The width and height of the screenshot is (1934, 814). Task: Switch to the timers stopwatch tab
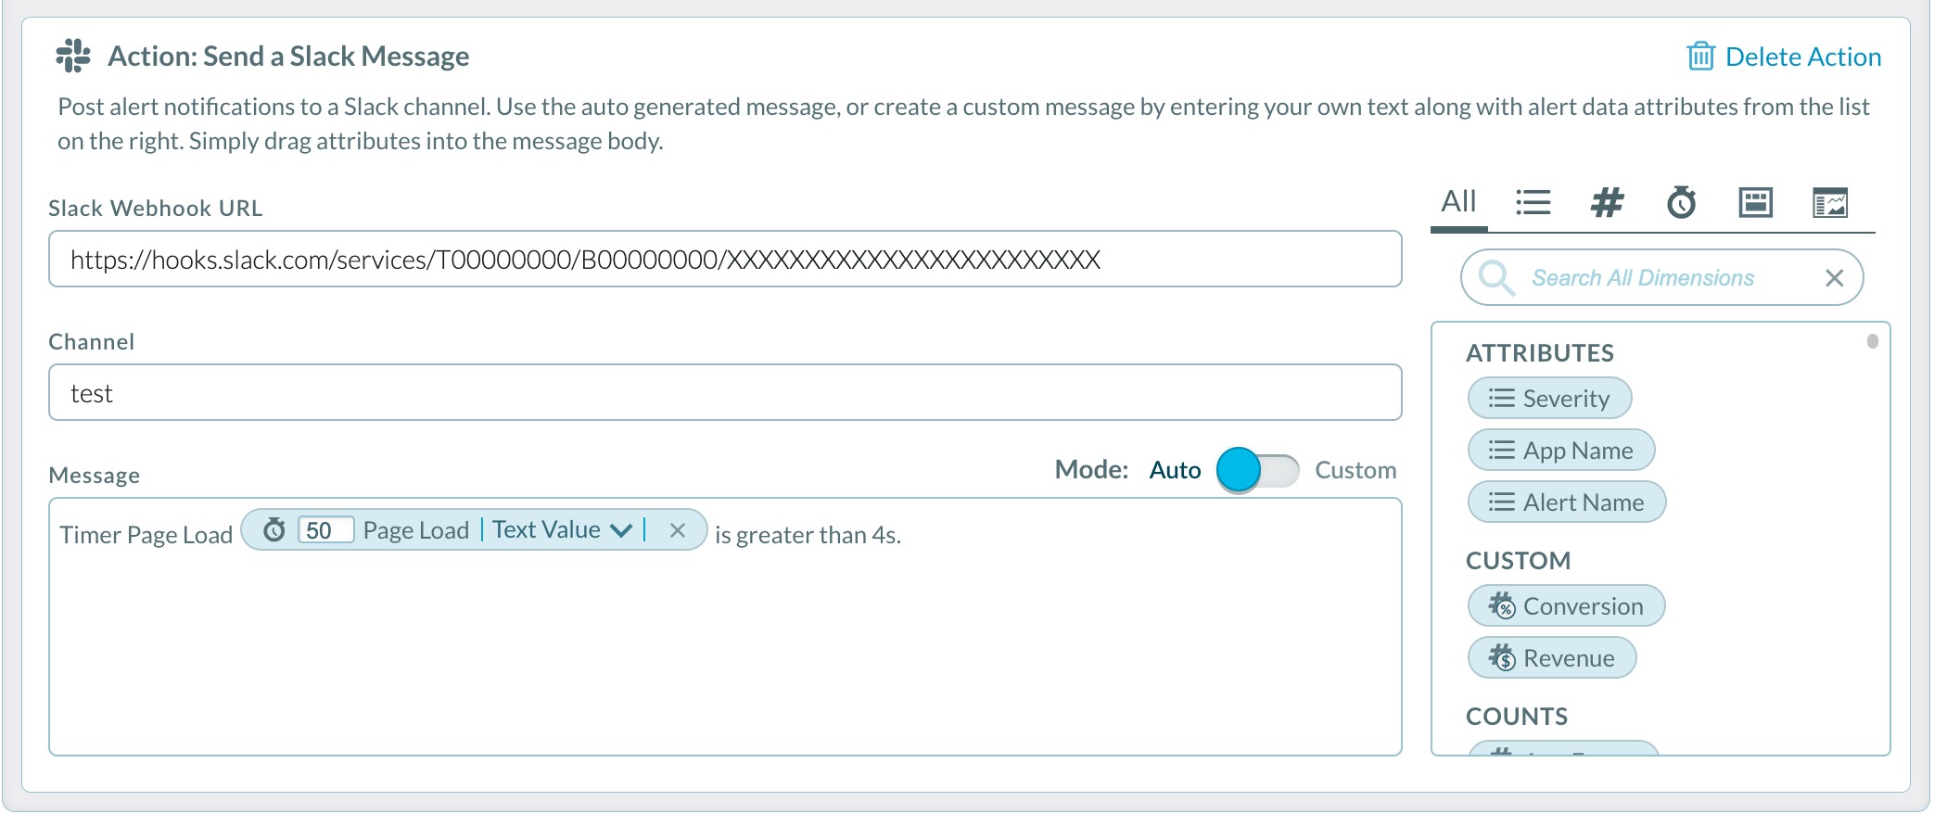coord(1681,202)
